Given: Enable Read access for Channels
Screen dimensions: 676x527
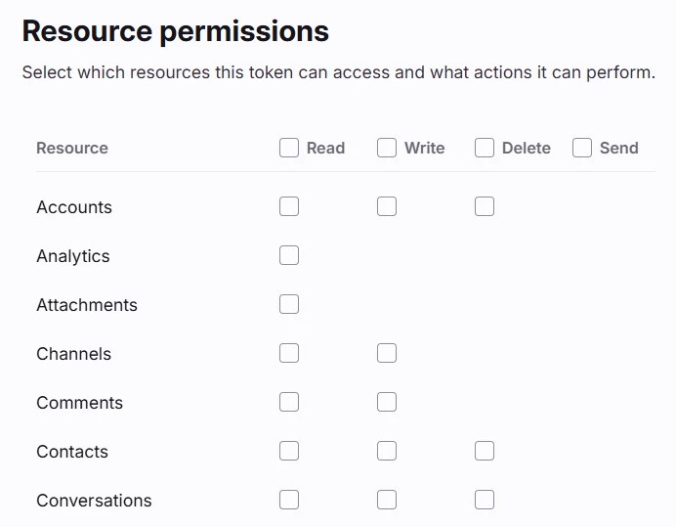Looking at the screenshot, I should [289, 353].
